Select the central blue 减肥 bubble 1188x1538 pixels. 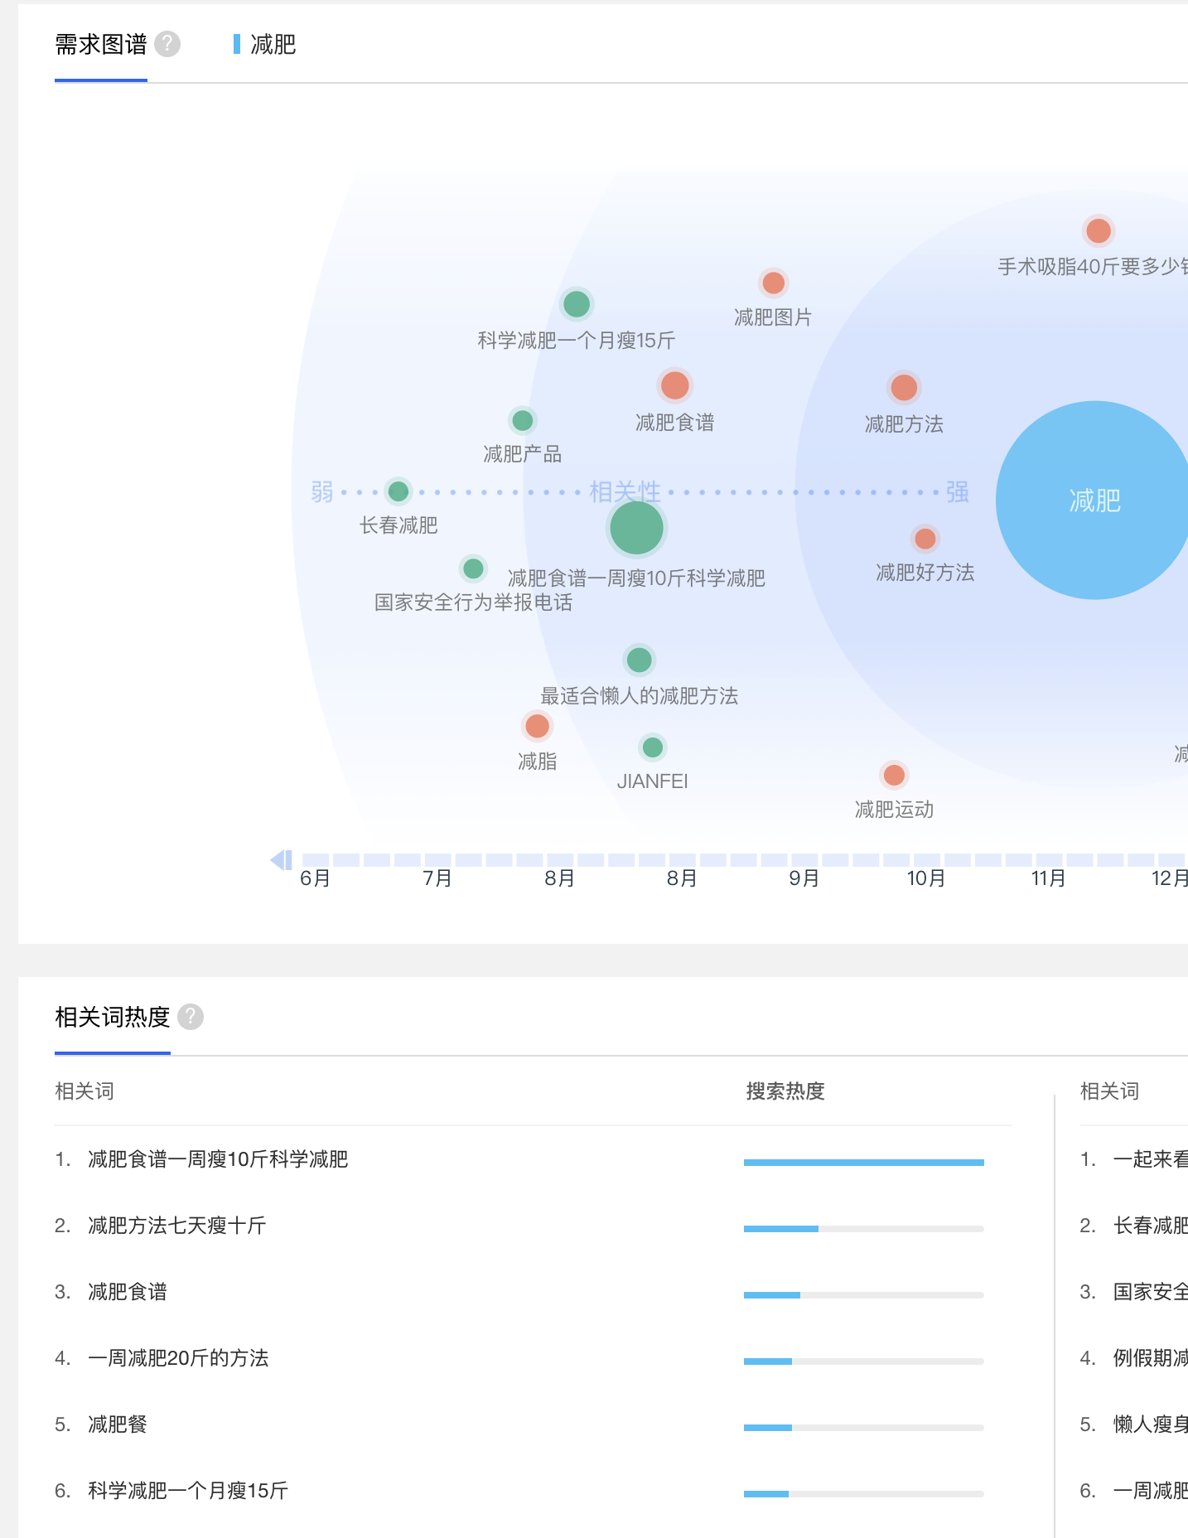click(1094, 500)
